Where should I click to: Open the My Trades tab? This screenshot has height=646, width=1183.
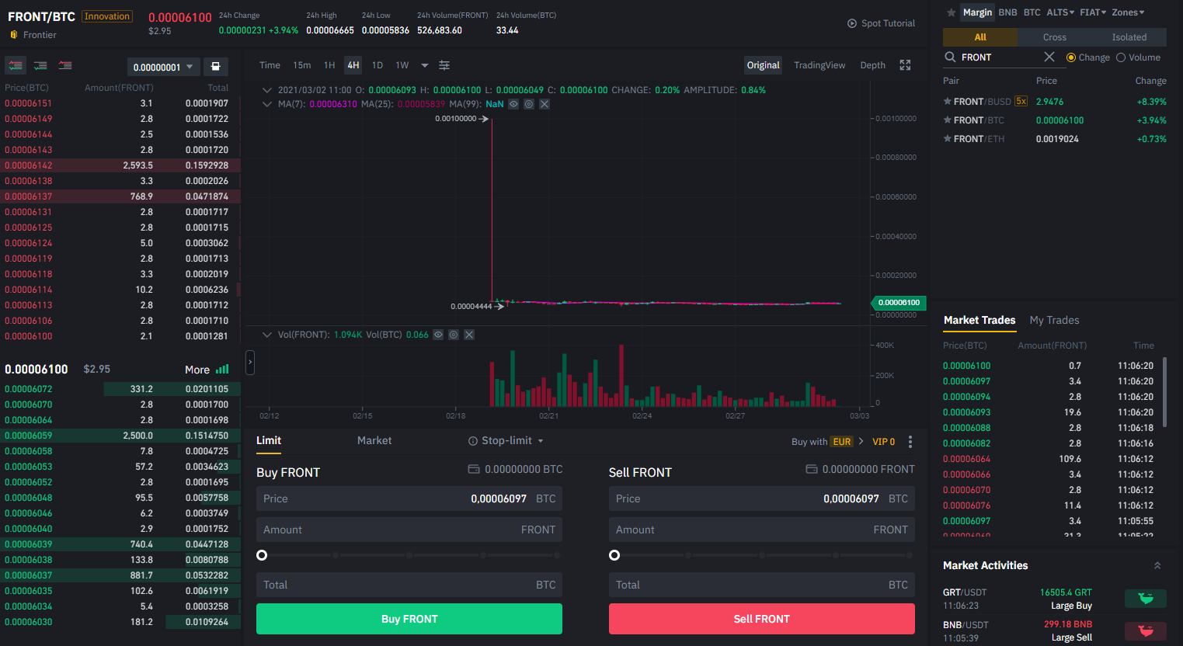(1054, 320)
